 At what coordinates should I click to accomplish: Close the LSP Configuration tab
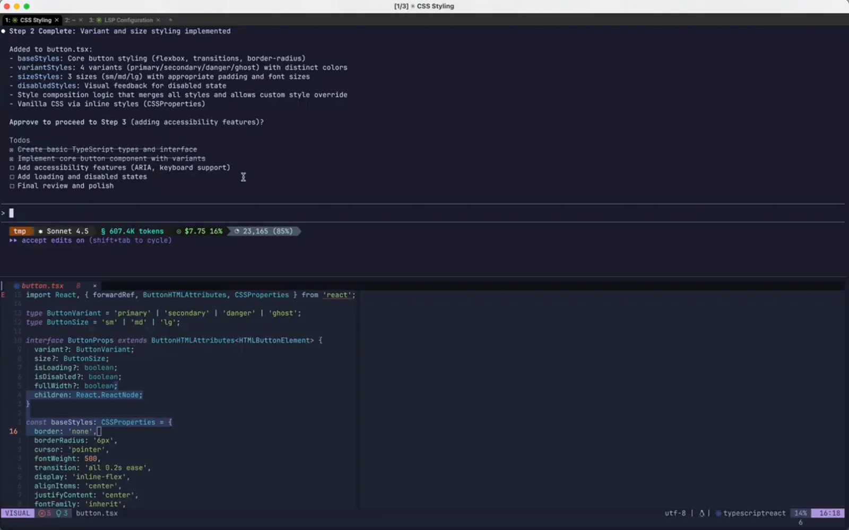(x=158, y=20)
